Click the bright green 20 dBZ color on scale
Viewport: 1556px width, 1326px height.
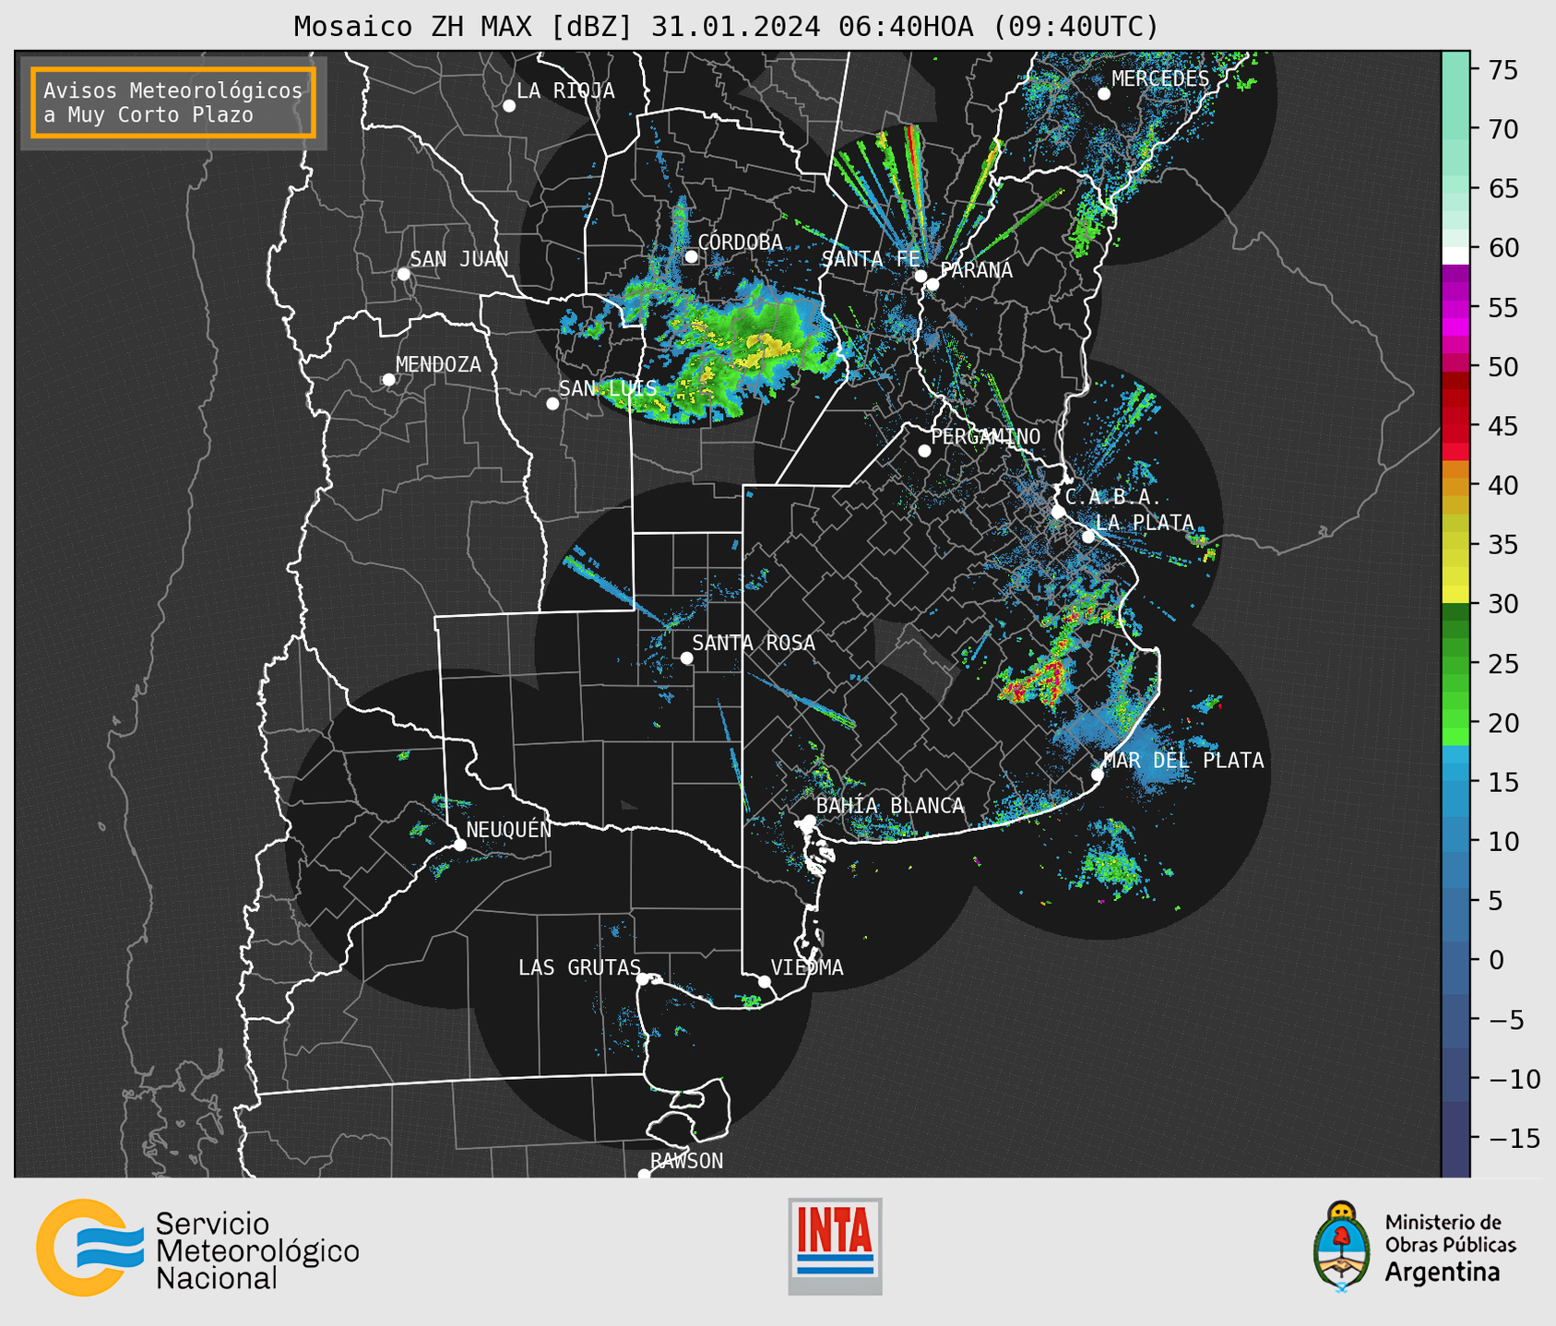(x=1455, y=719)
